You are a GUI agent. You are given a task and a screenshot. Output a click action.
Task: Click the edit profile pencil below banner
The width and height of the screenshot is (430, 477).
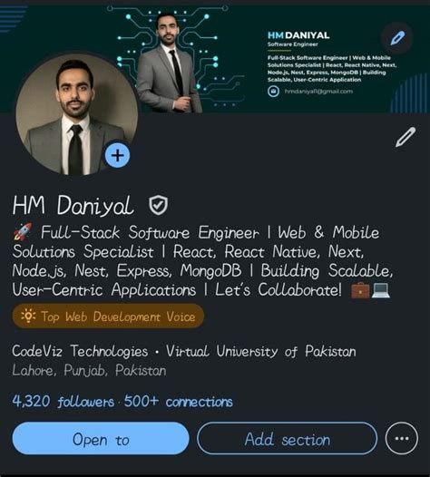[x=406, y=138]
